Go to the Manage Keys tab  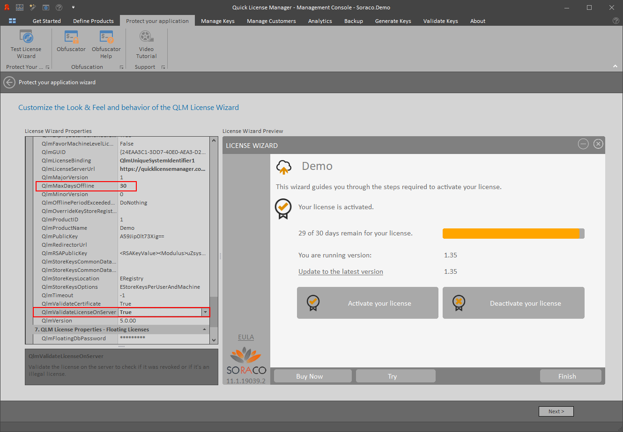(218, 21)
